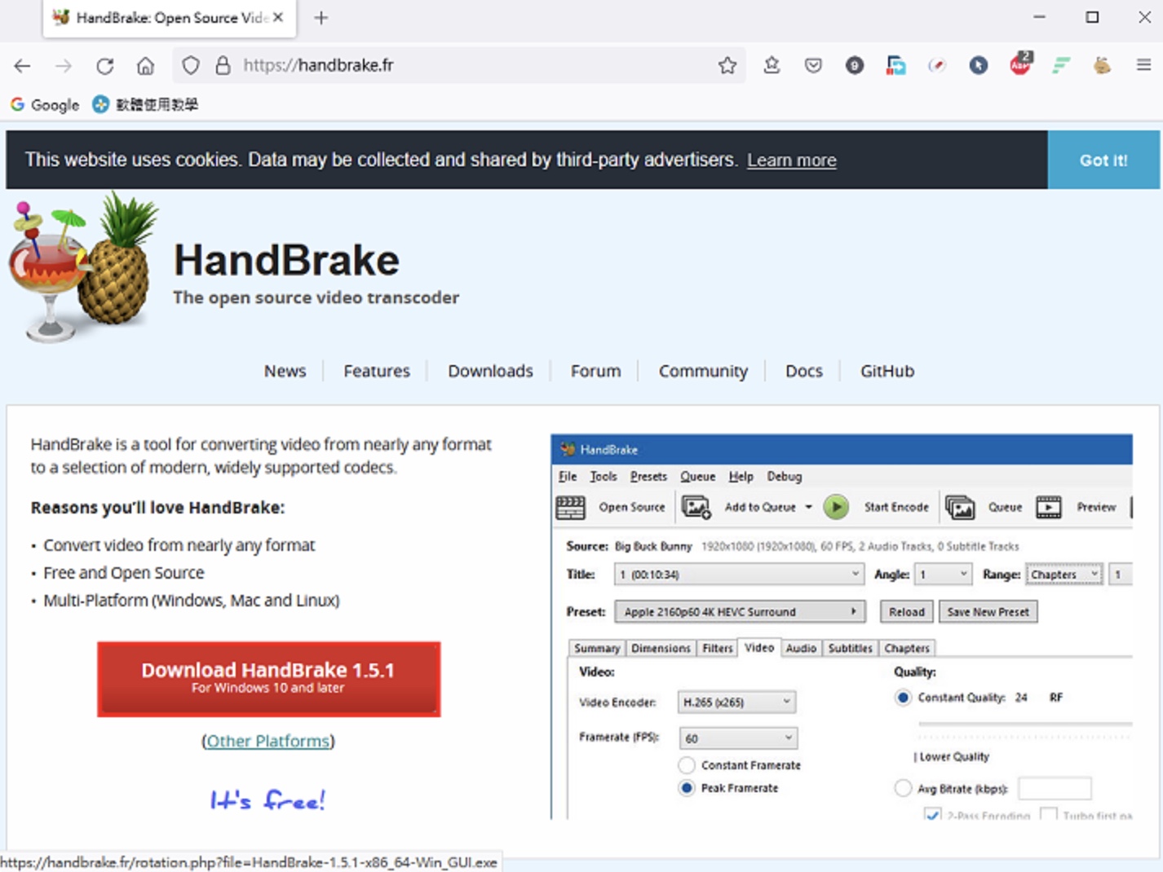
Task: Open the Learn more cookie link
Action: 792,161
